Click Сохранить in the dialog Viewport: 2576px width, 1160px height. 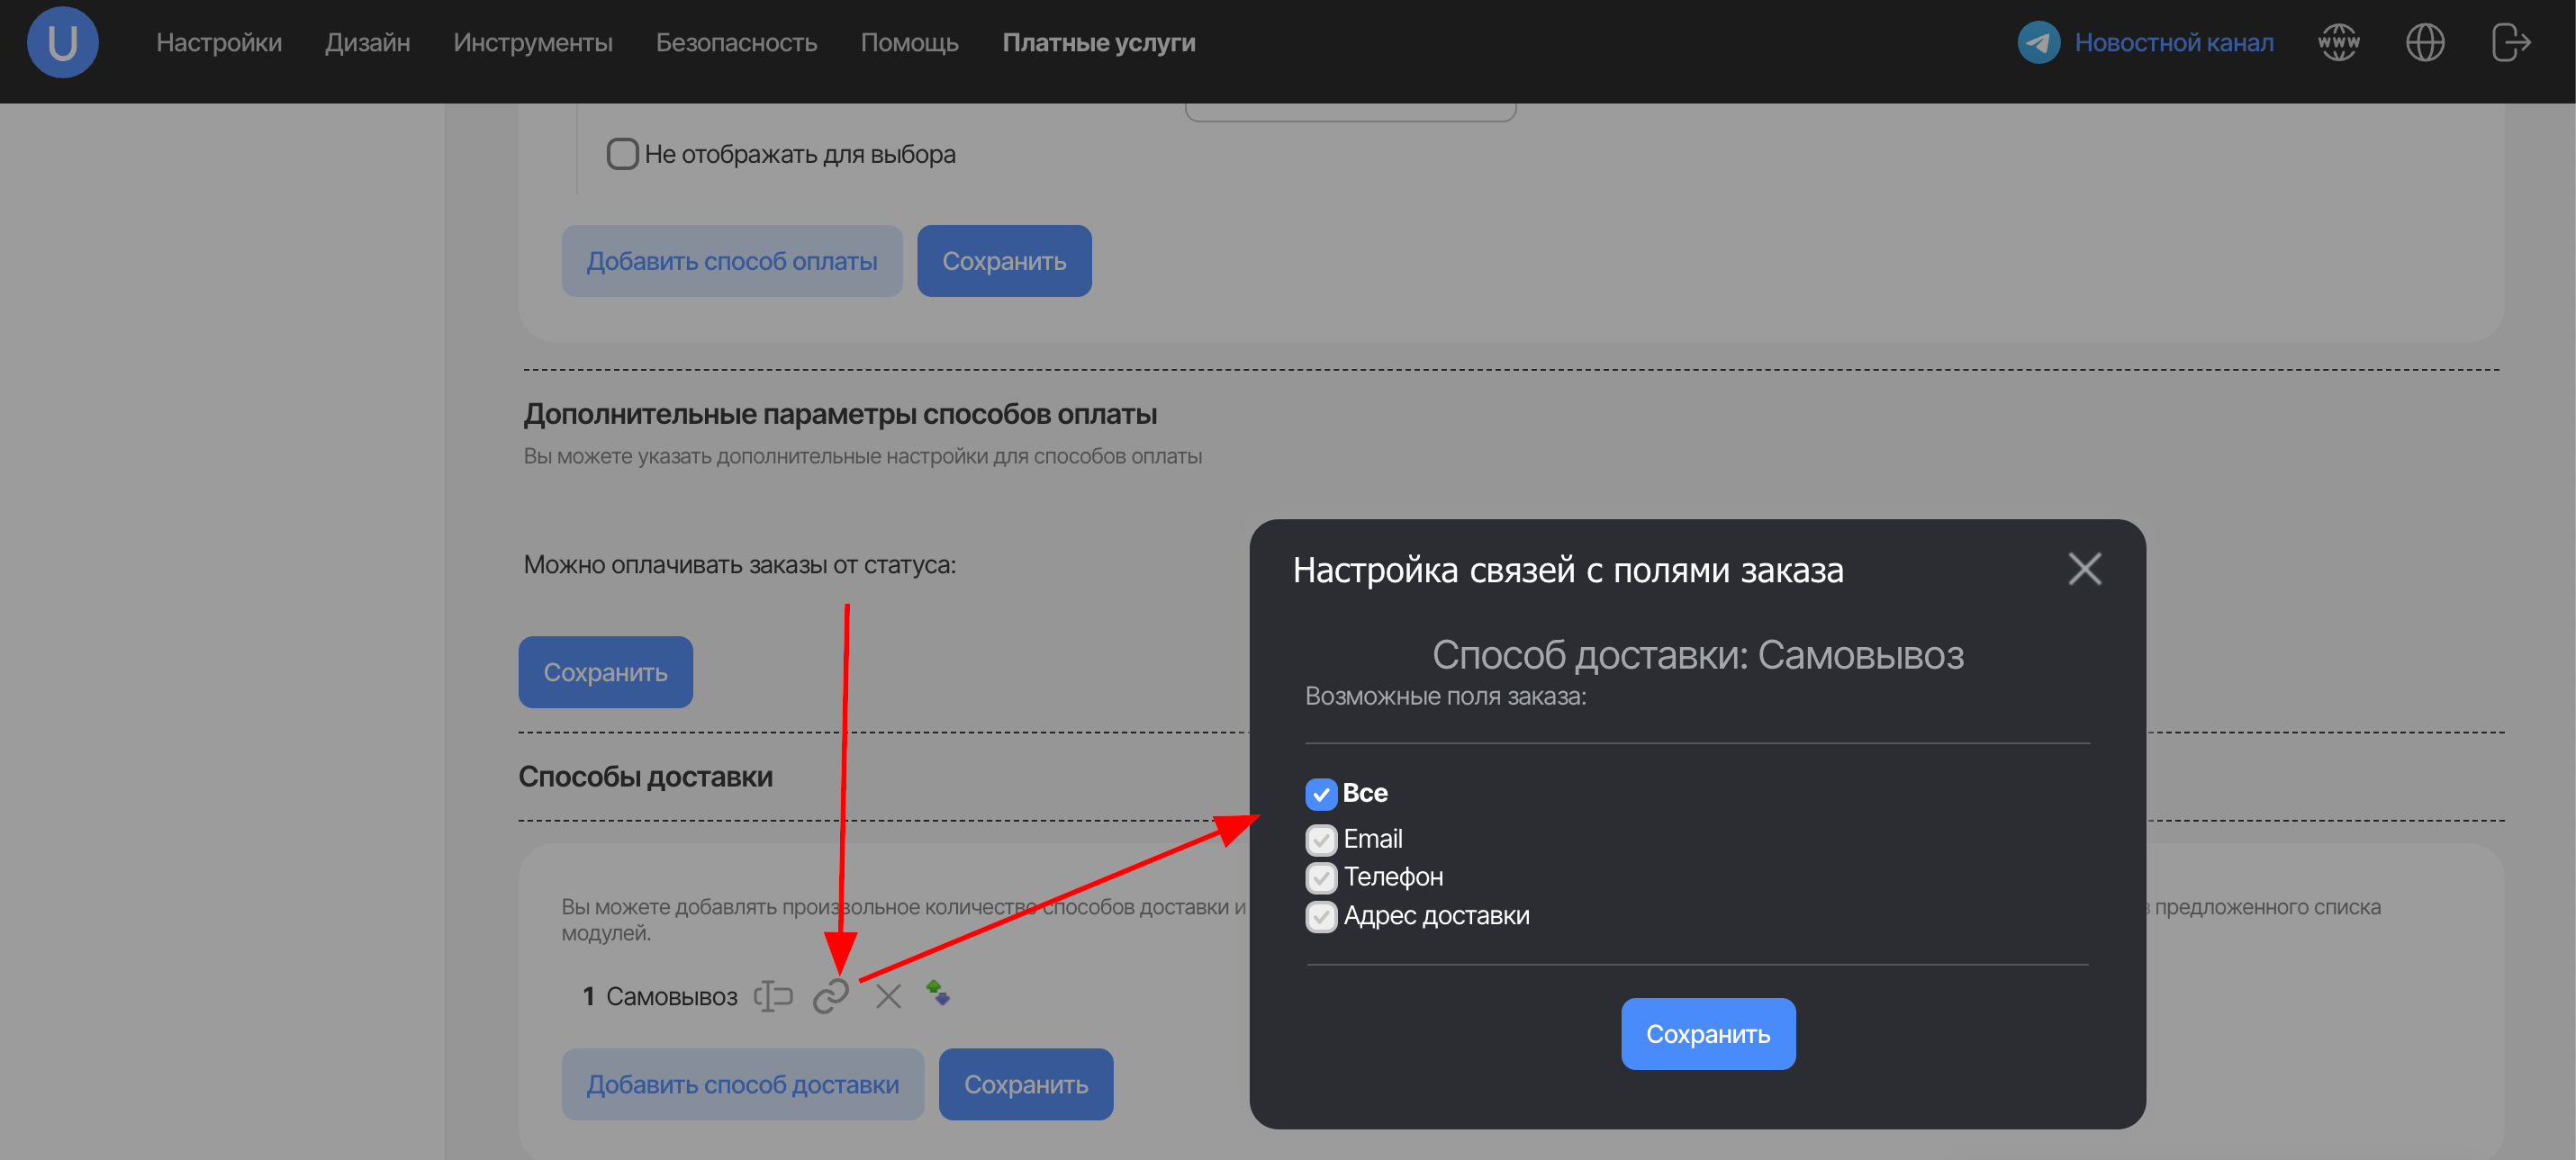(x=1707, y=1033)
